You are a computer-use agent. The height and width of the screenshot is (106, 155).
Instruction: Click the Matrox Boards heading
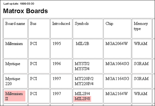coord(25,11)
